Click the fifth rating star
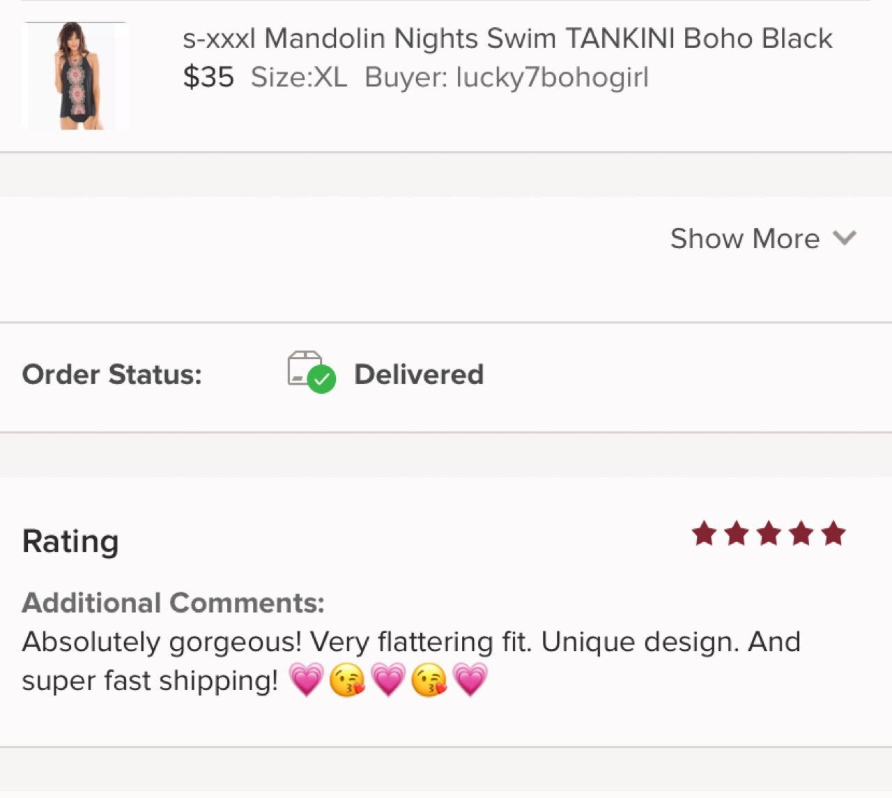 pos(833,535)
